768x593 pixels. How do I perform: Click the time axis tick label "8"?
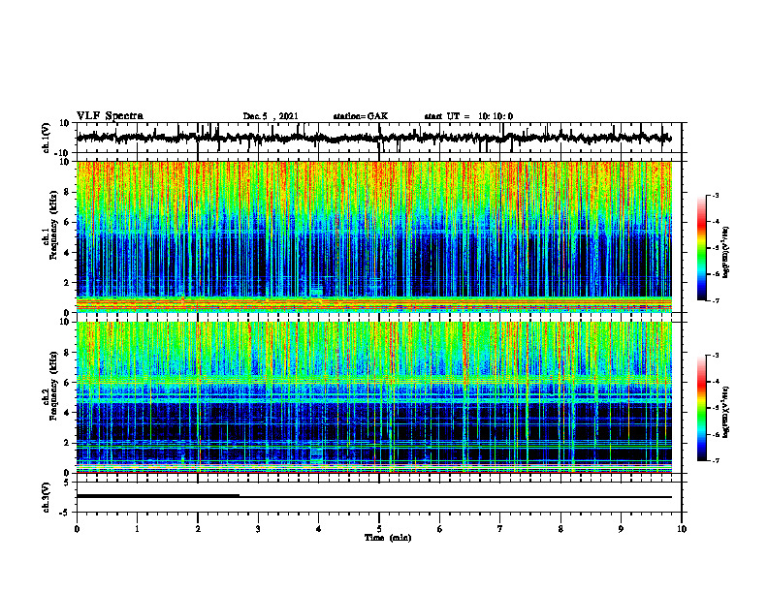560,529
